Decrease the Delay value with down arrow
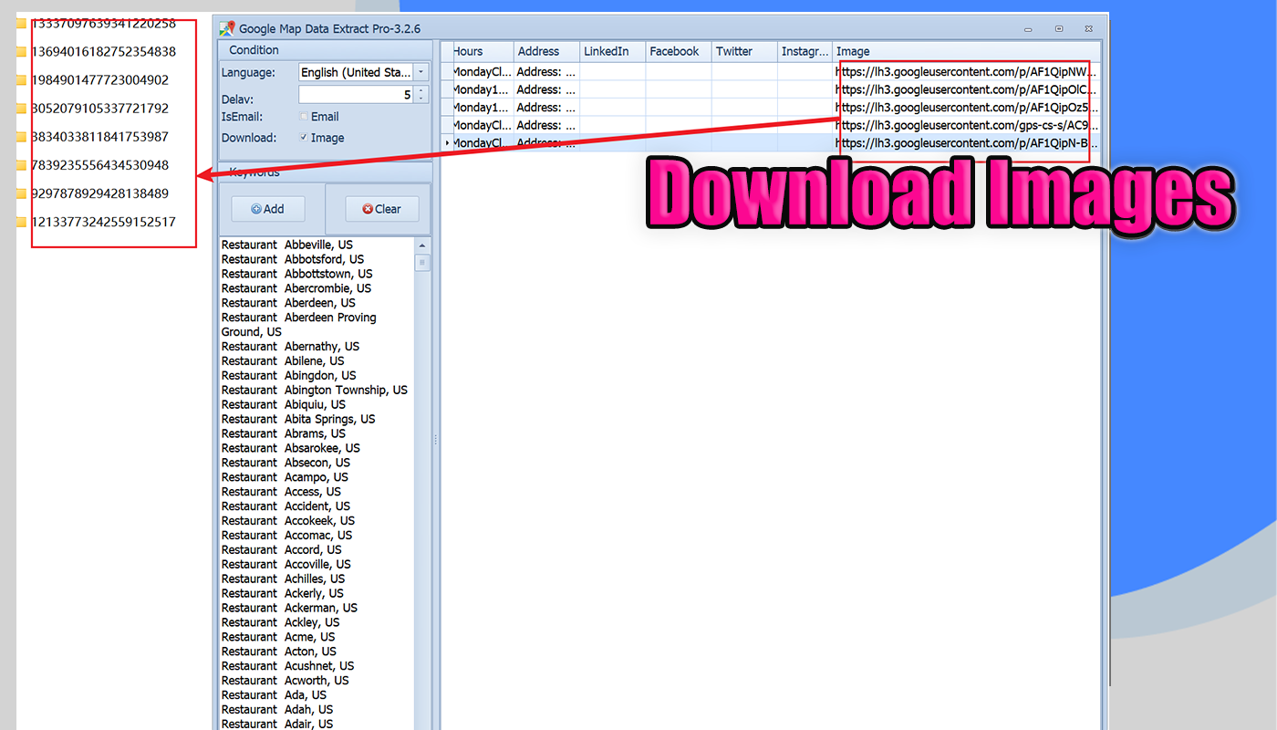This screenshot has height=730, width=1277. pyautogui.click(x=420, y=99)
